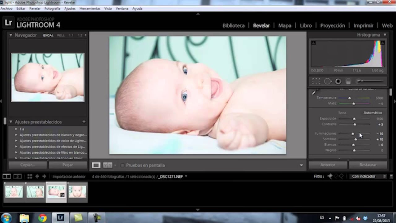Open File Explorer from taskbar

point(24,218)
